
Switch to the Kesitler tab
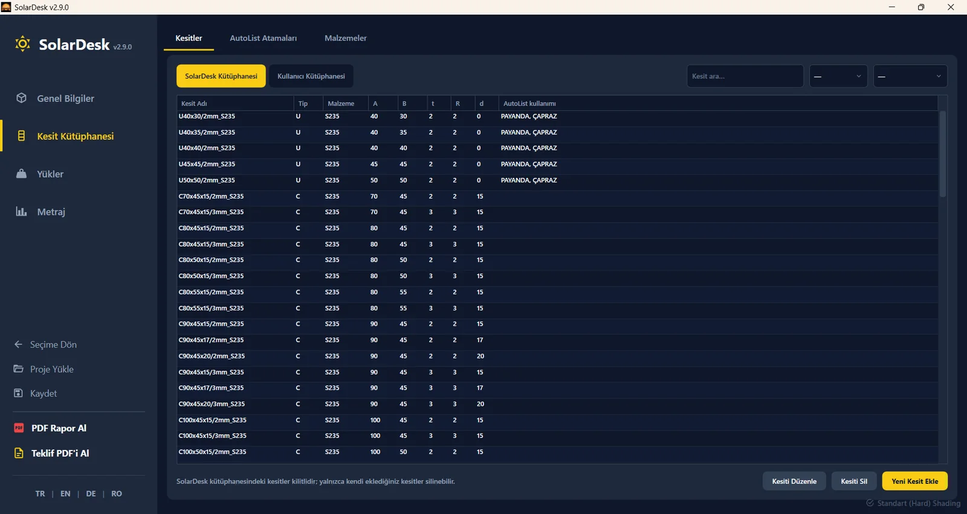(189, 38)
